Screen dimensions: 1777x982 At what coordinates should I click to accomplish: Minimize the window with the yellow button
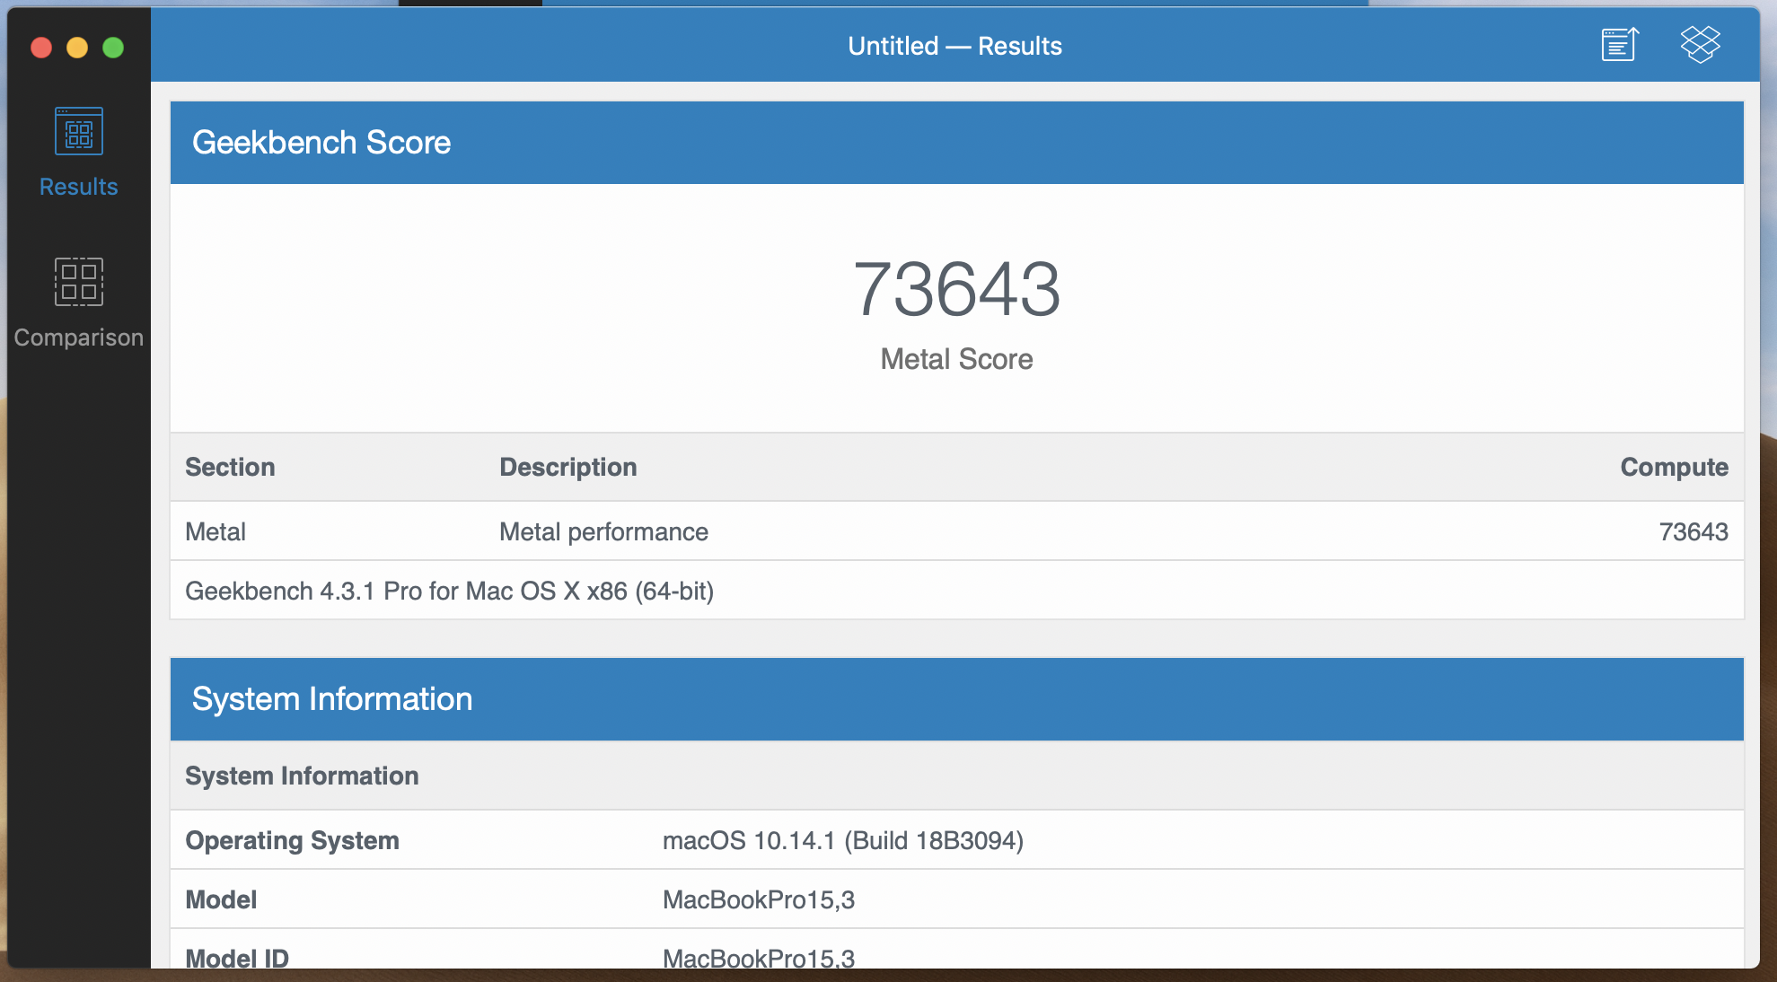tap(77, 48)
